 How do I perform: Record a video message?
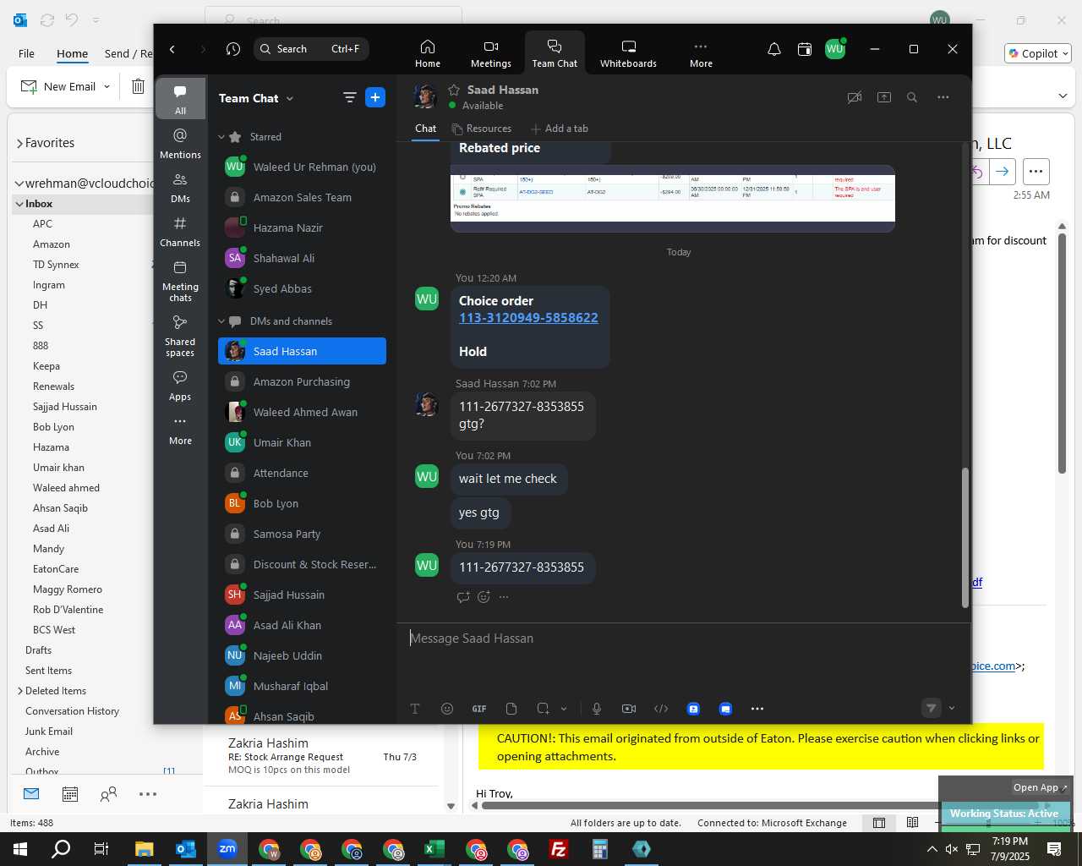629,709
